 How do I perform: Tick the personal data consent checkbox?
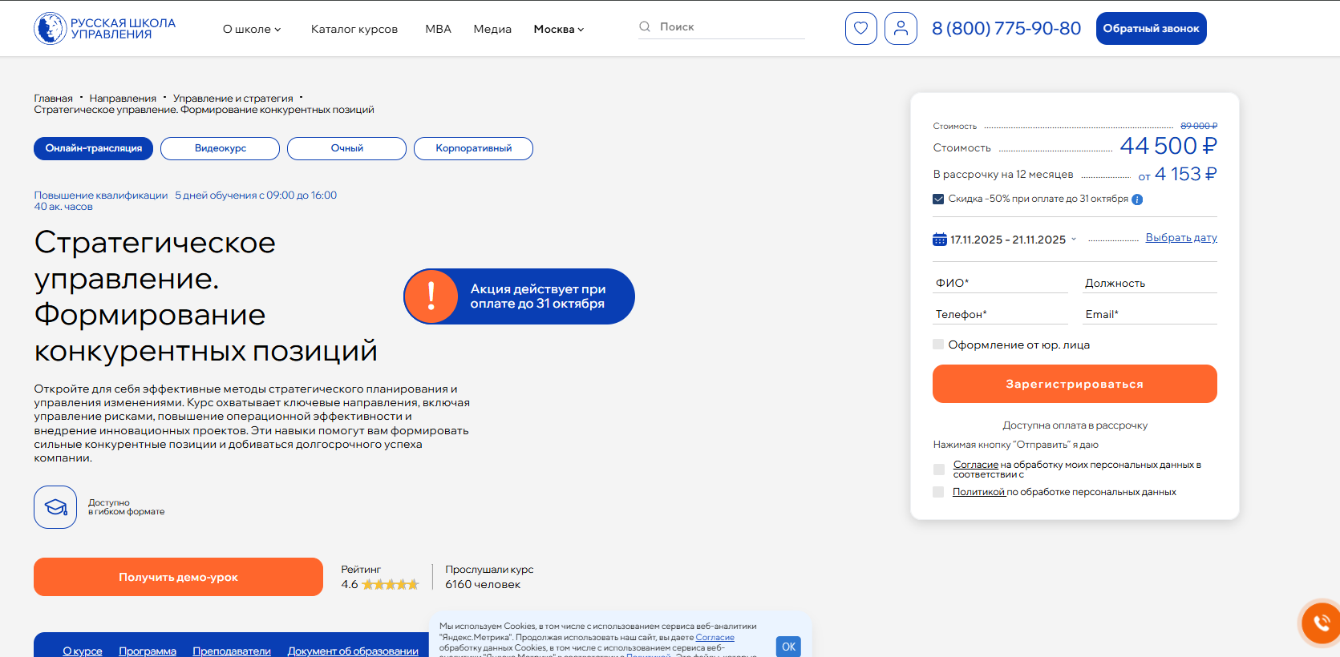938,470
